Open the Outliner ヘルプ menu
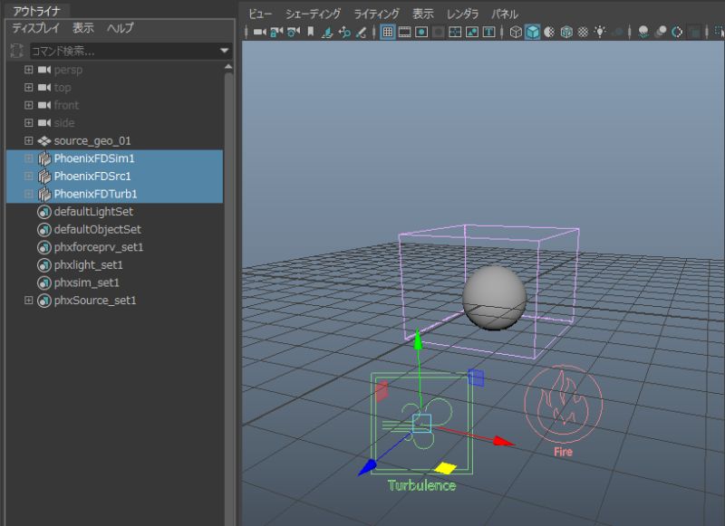The width and height of the screenshot is (725, 526). point(121,28)
